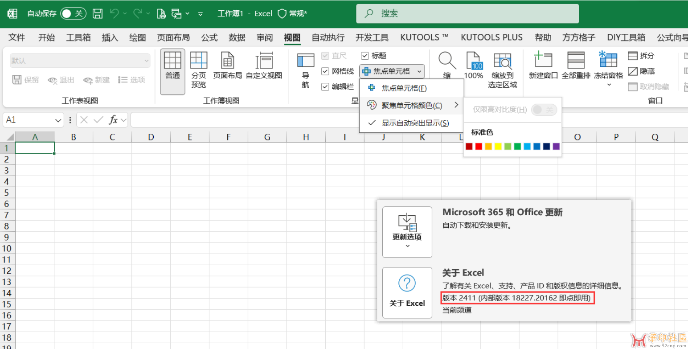Click the 冻结窗格 freeze panes icon

click(x=608, y=59)
